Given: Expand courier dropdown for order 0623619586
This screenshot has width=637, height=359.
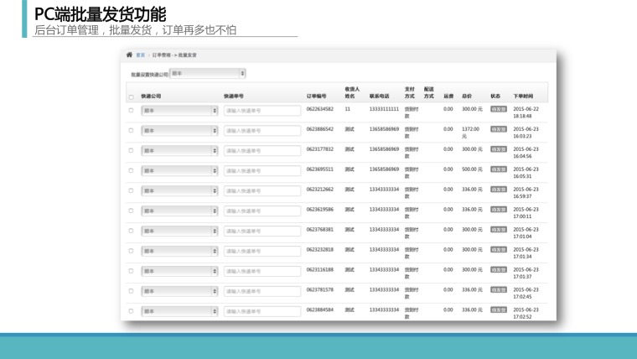Looking at the screenshot, I should pyautogui.click(x=179, y=211).
